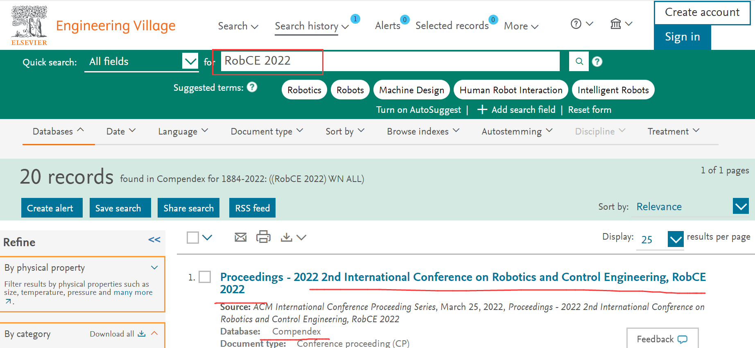Viewport: 755px width, 348px height.
Task: Select the Databases tab
Action: point(58,131)
